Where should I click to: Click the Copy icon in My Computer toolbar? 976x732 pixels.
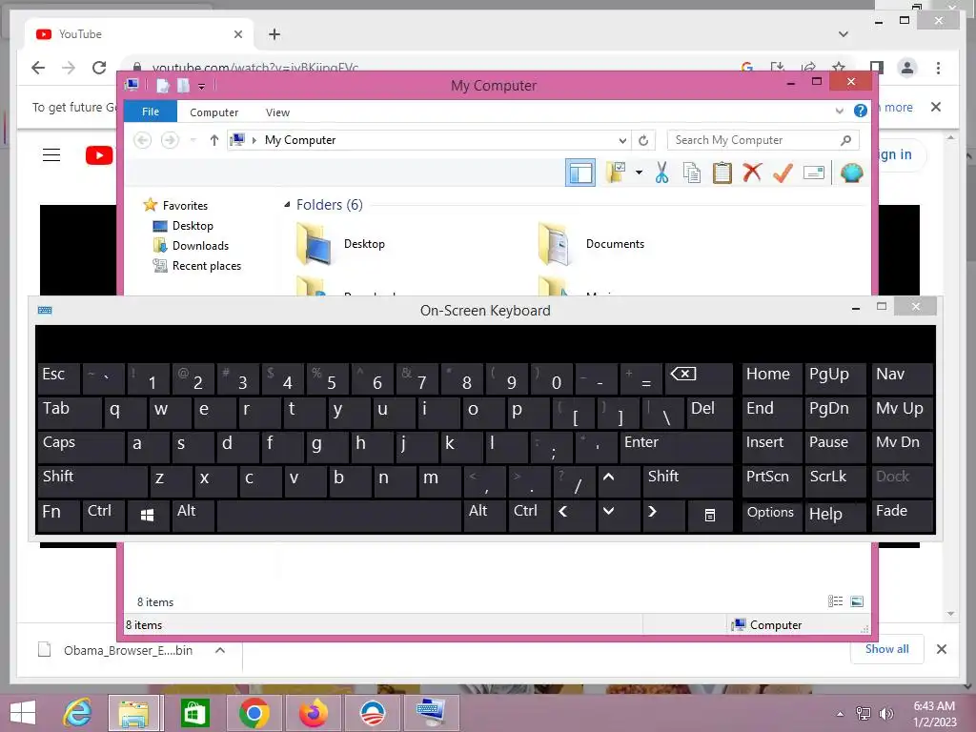[x=692, y=173]
